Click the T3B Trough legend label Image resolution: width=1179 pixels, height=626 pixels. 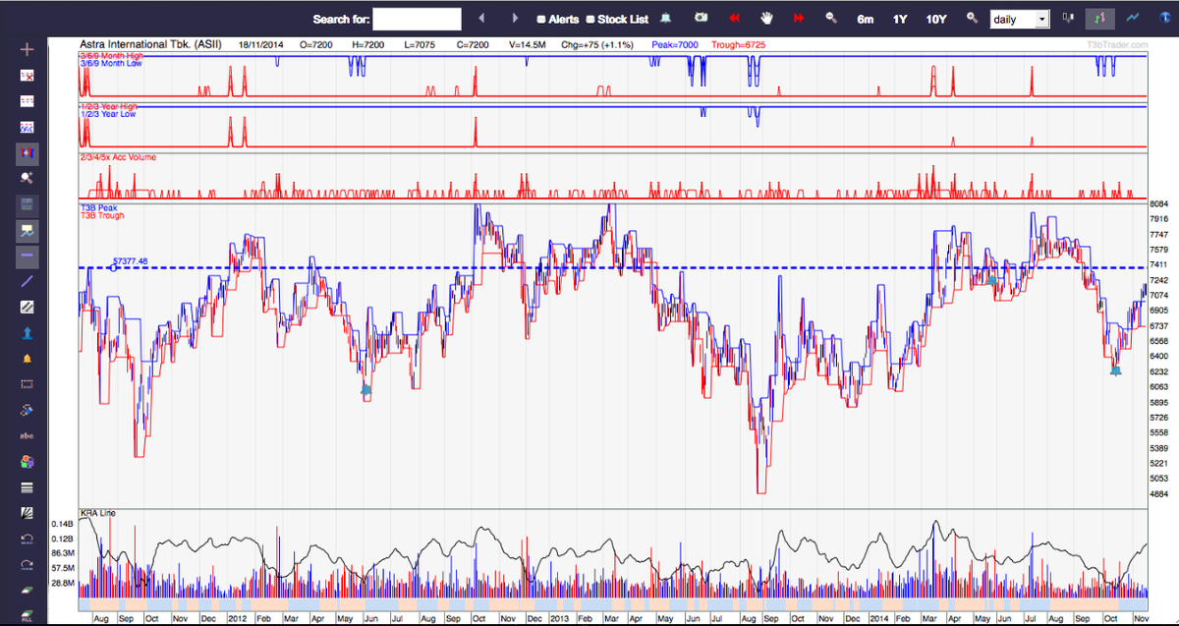[102, 215]
